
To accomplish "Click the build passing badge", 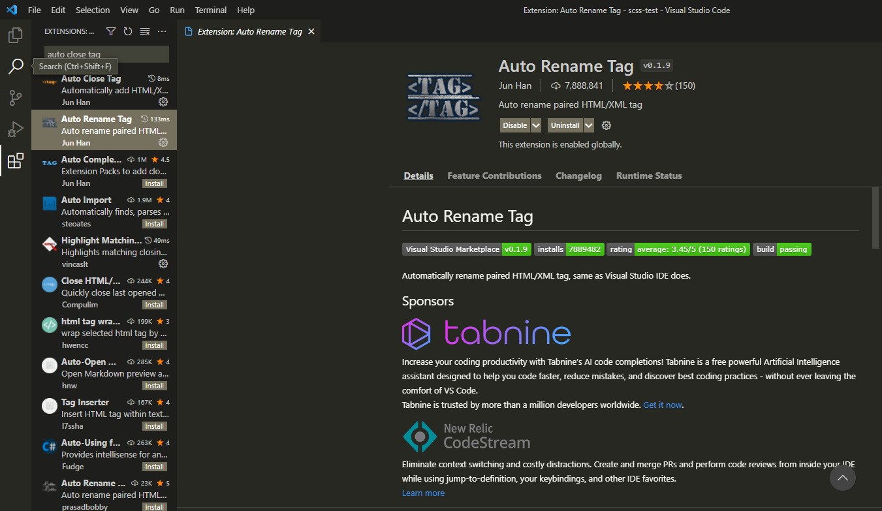I will tap(781, 249).
